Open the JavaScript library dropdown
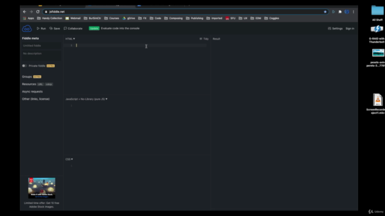 coord(86,99)
